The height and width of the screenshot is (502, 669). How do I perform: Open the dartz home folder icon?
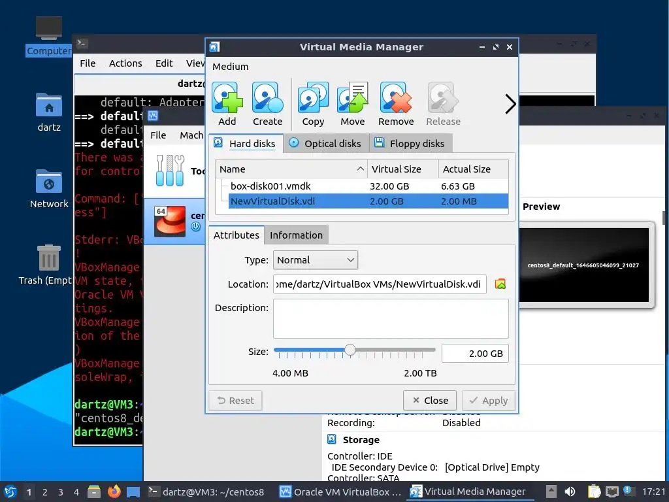pyautogui.click(x=48, y=112)
